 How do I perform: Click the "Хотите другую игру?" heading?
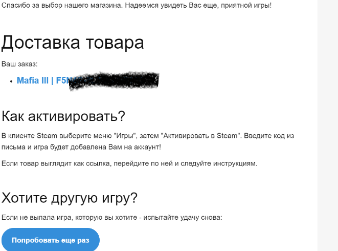click(70, 198)
